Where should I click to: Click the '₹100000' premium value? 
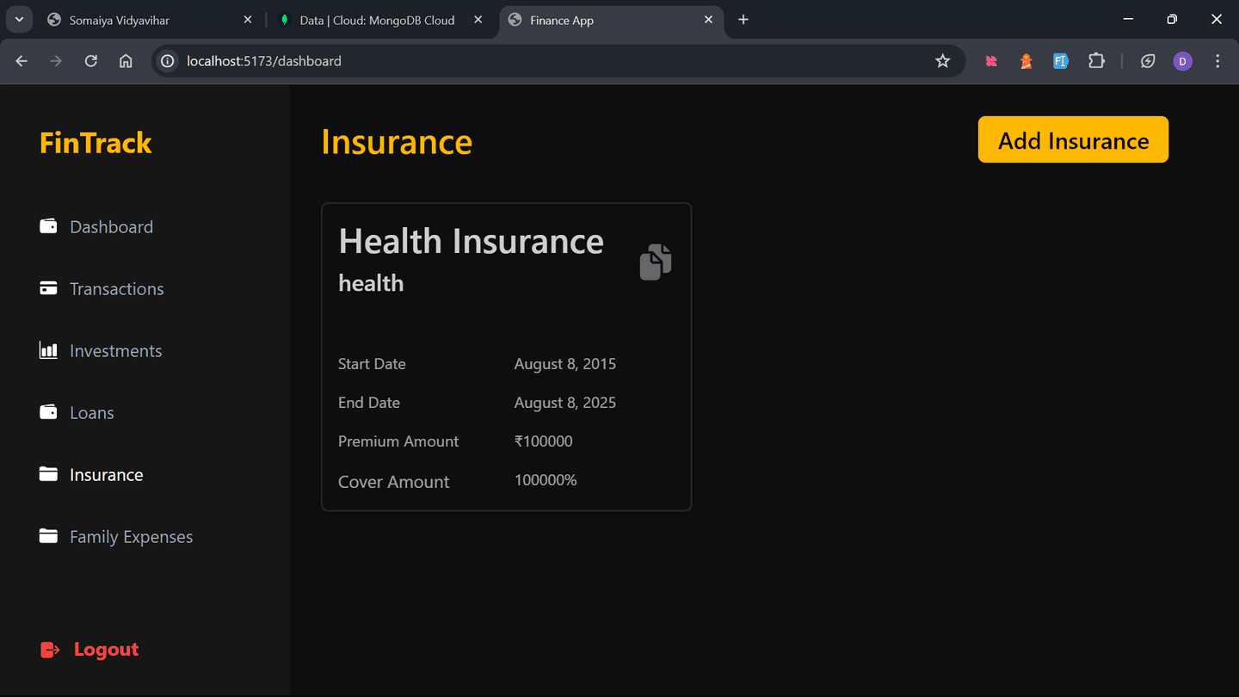pyautogui.click(x=544, y=441)
